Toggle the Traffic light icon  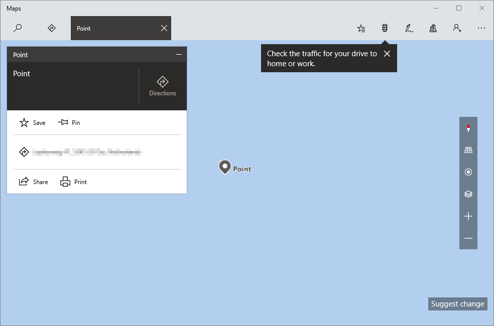point(385,28)
